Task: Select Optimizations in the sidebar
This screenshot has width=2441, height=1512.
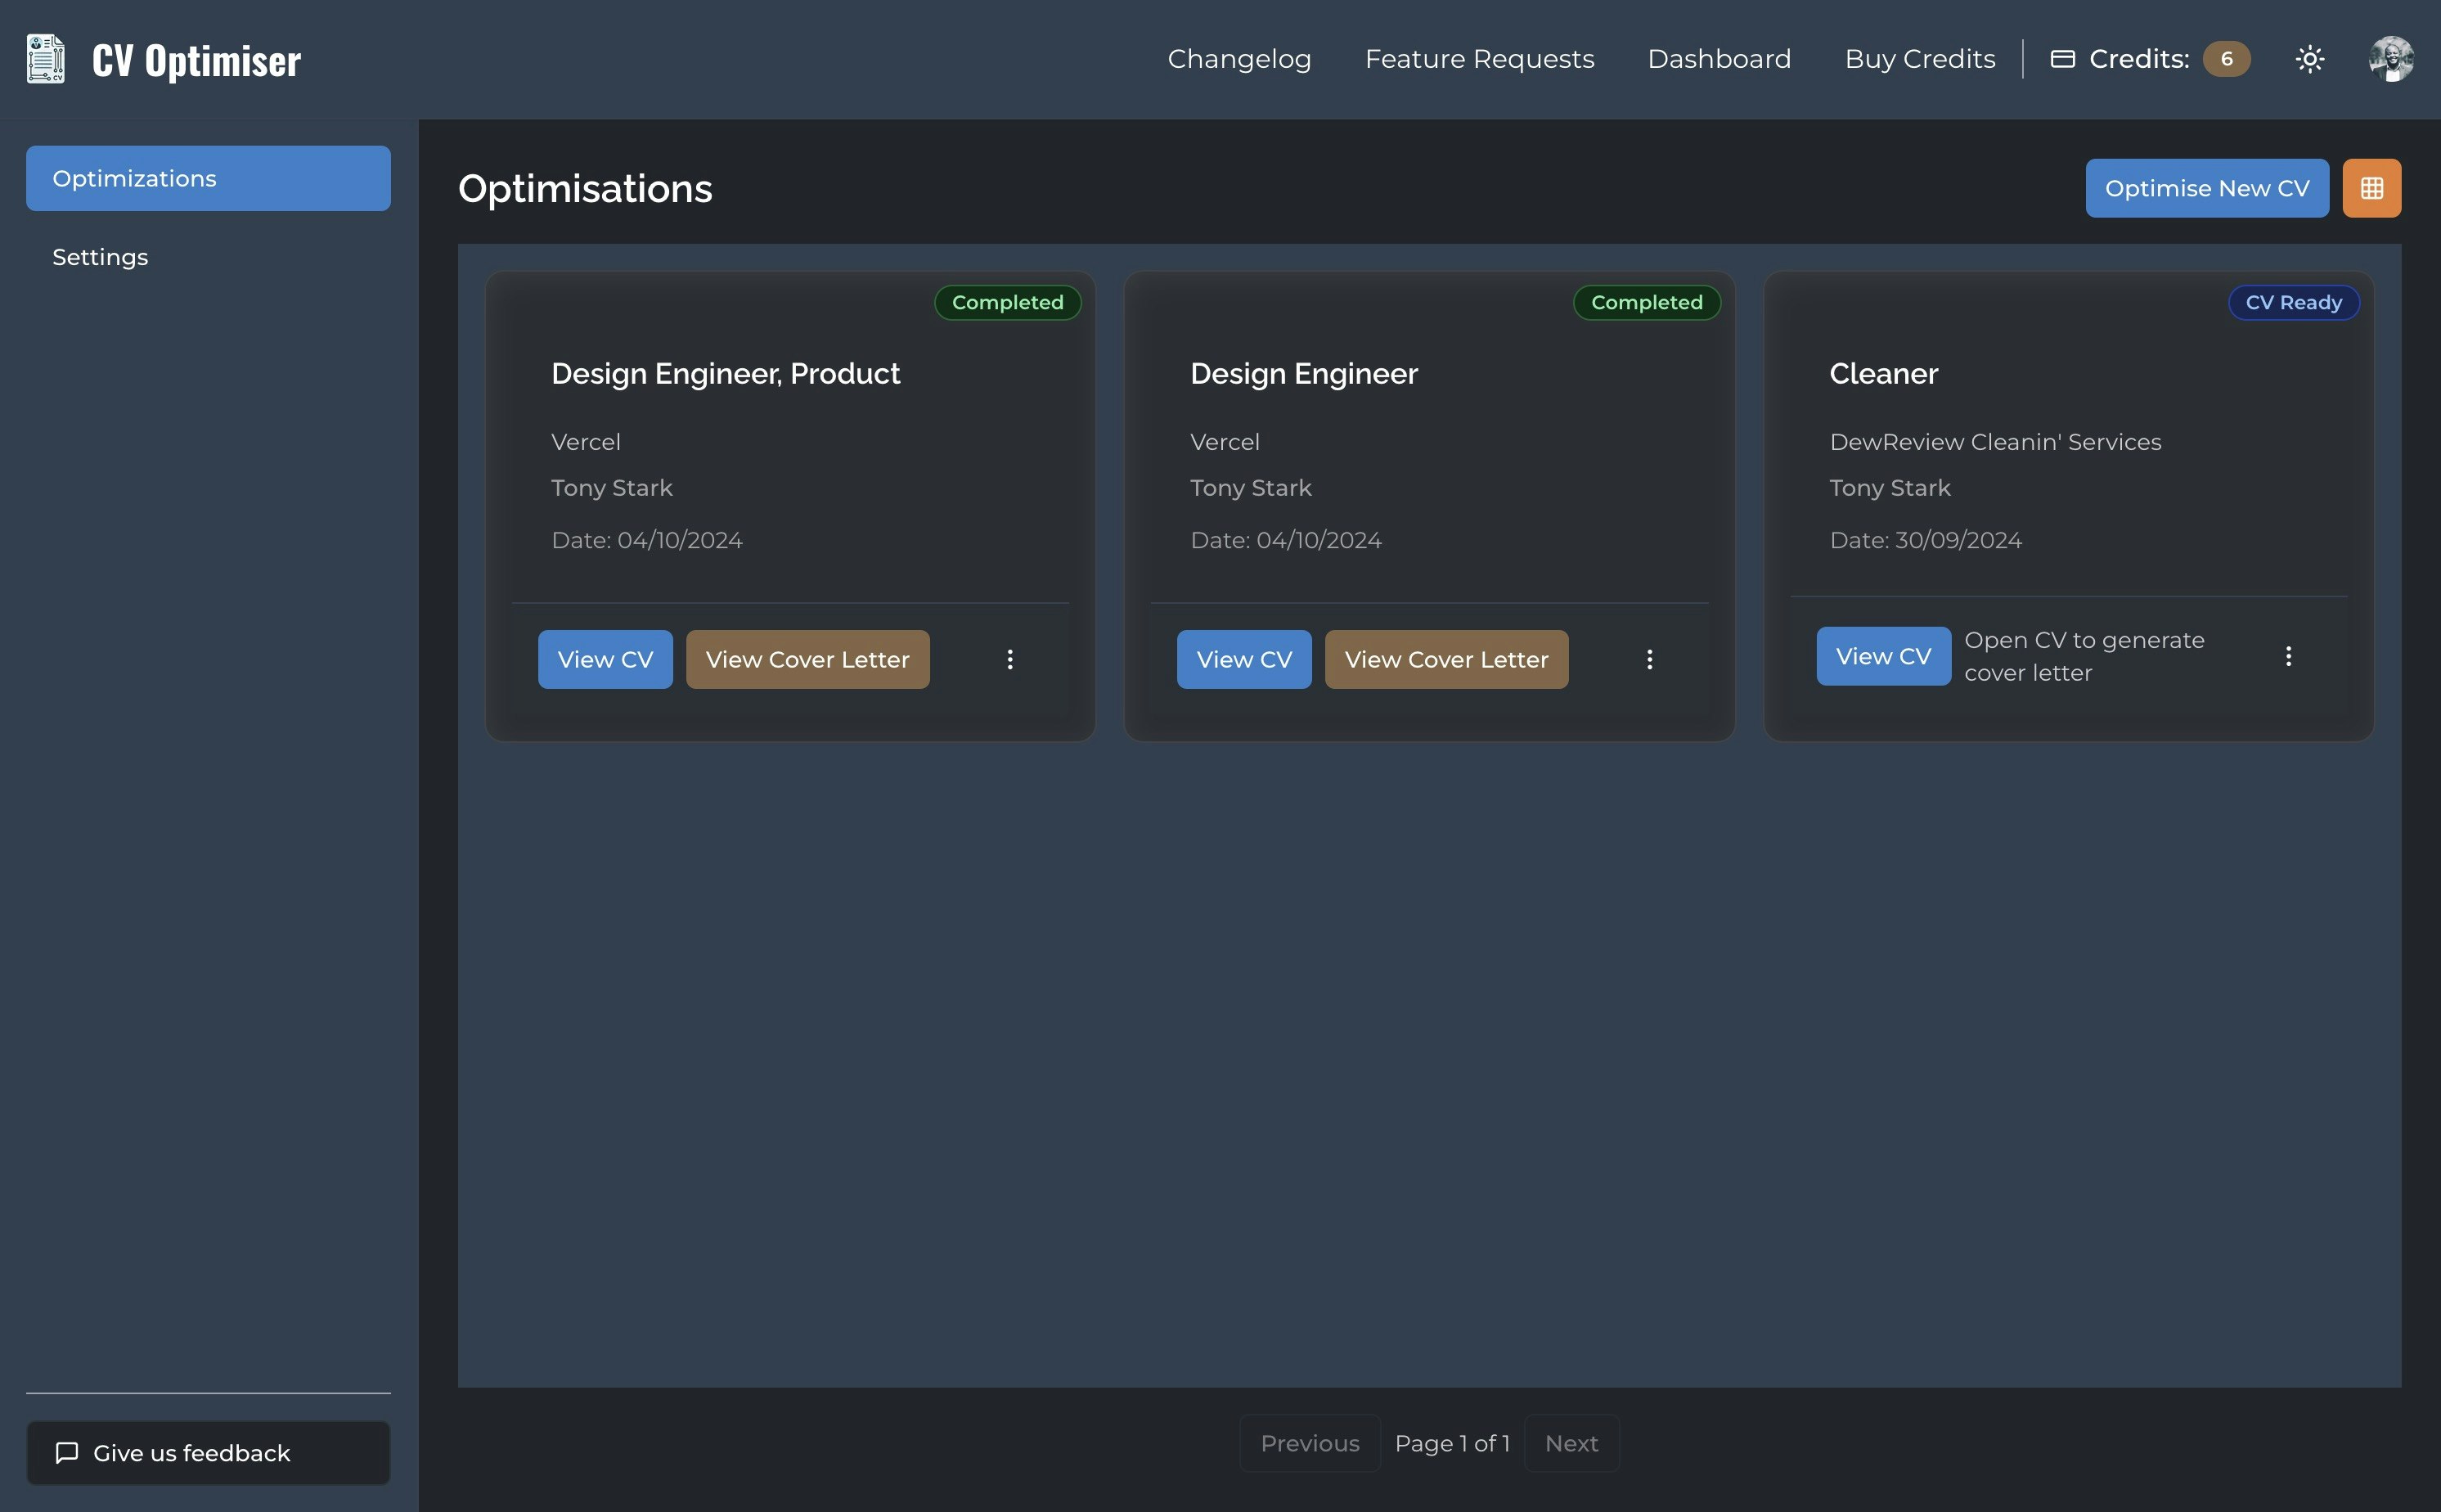Action: click(208, 178)
